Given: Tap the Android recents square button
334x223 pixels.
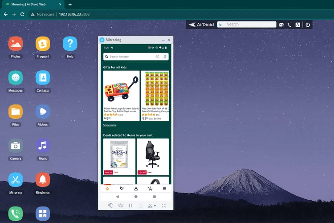Looking at the screenshot, I should (155, 197).
